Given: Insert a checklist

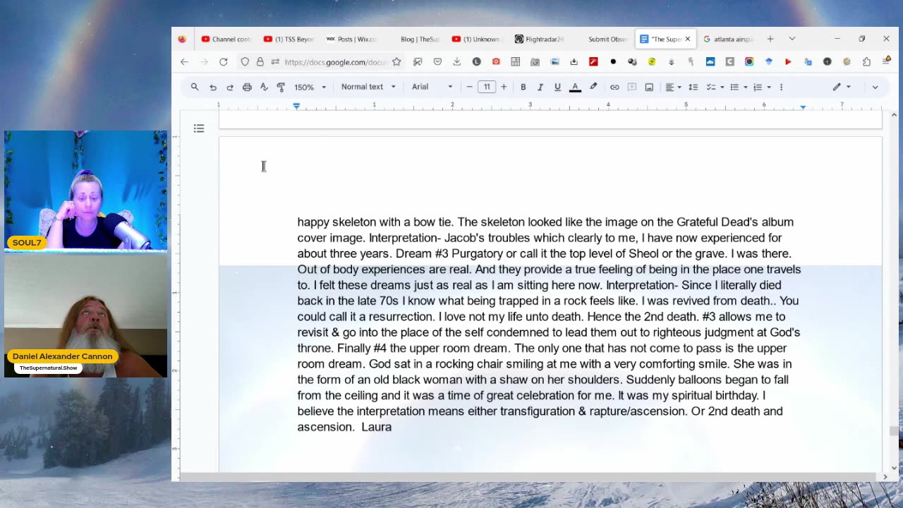Looking at the screenshot, I should click(x=711, y=87).
